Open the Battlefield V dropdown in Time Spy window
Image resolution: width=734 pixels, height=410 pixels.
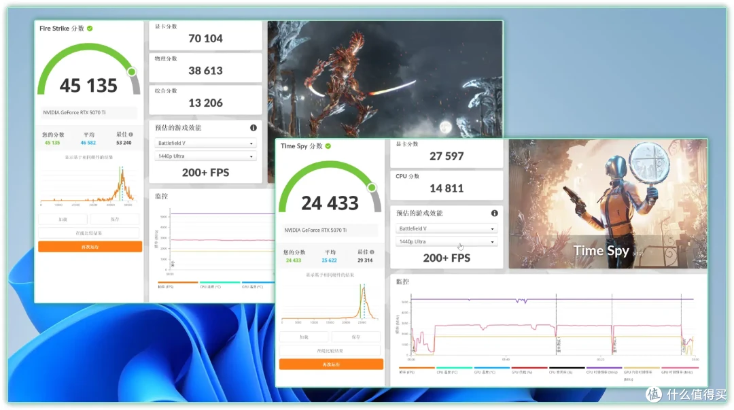[447, 228]
